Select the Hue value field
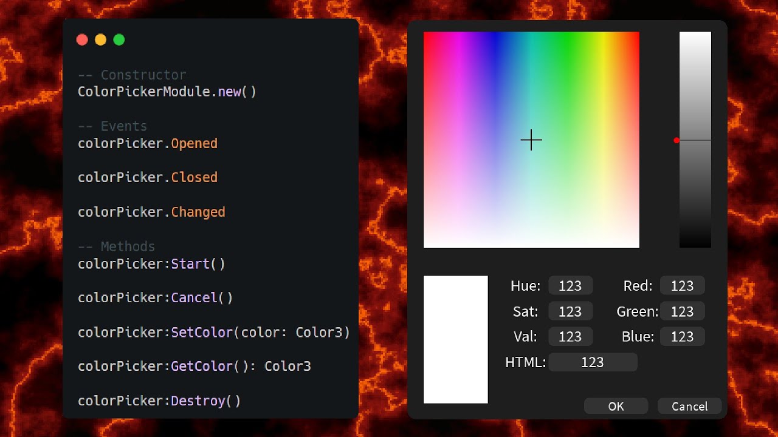This screenshot has height=437, width=778. tap(570, 286)
